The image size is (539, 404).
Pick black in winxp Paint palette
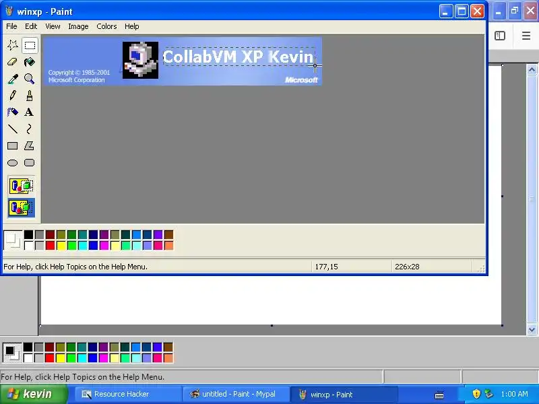coord(29,234)
